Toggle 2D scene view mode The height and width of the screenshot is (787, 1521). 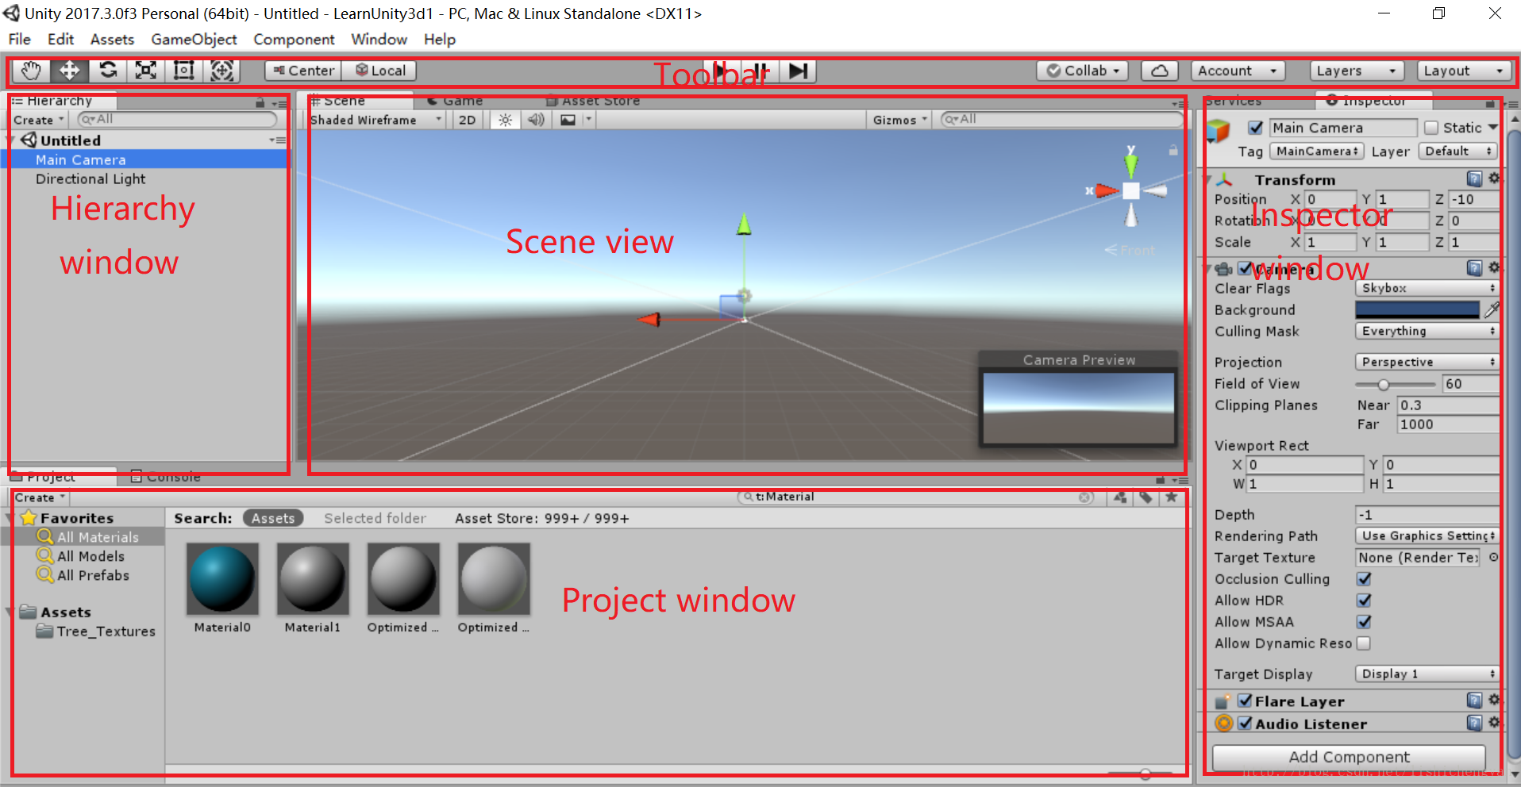pos(468,120)
